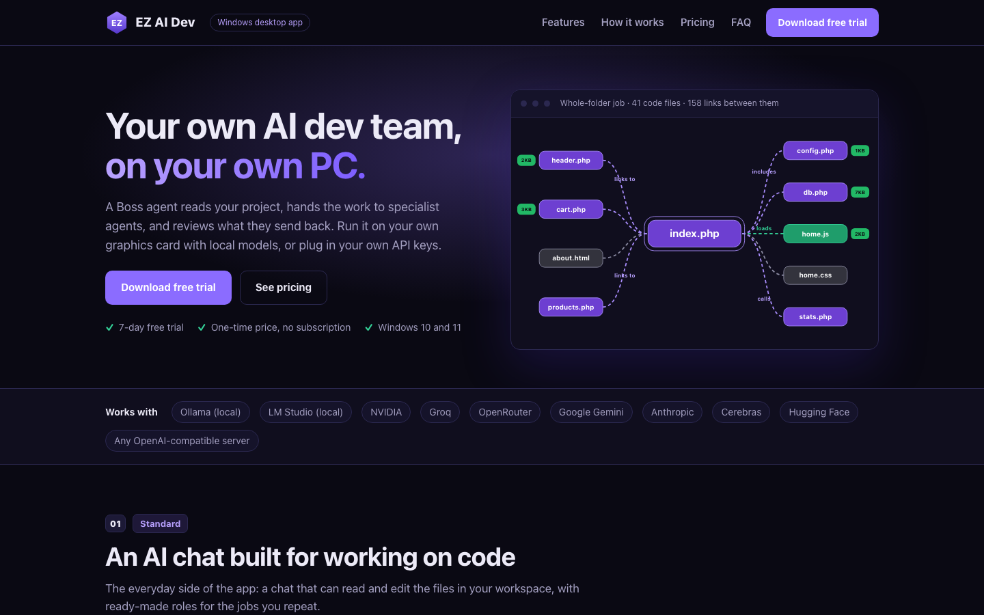Click the NVIDIA chip
Screen dimensions: 984x615
[386, 412]
